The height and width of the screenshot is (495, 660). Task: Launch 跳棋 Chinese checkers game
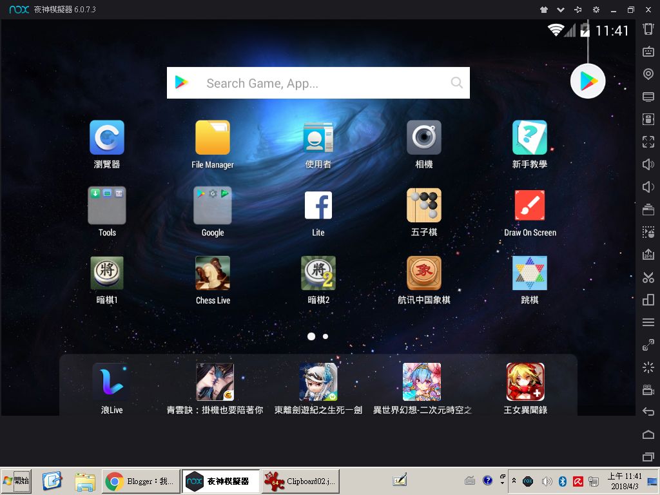(530, 273)
